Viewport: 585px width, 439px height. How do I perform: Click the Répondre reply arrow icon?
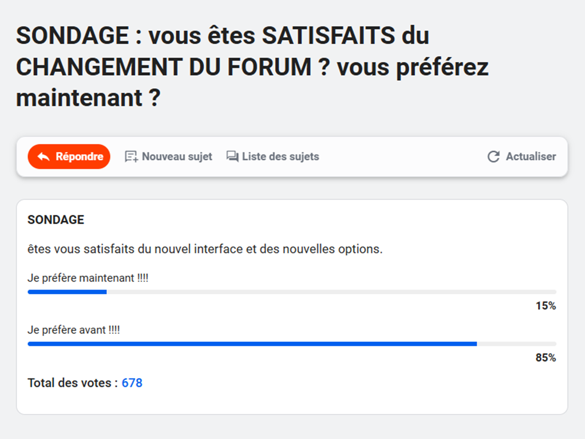click(x=43, y=156)
